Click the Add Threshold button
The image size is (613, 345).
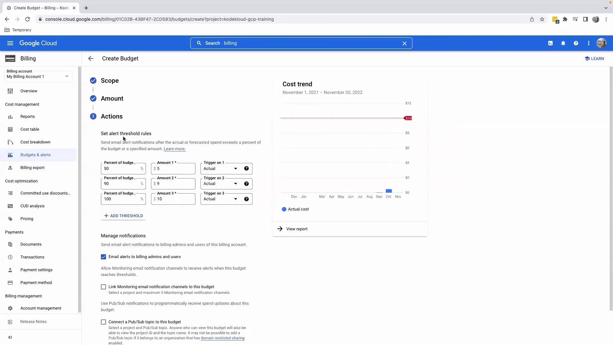pos(123,216)
